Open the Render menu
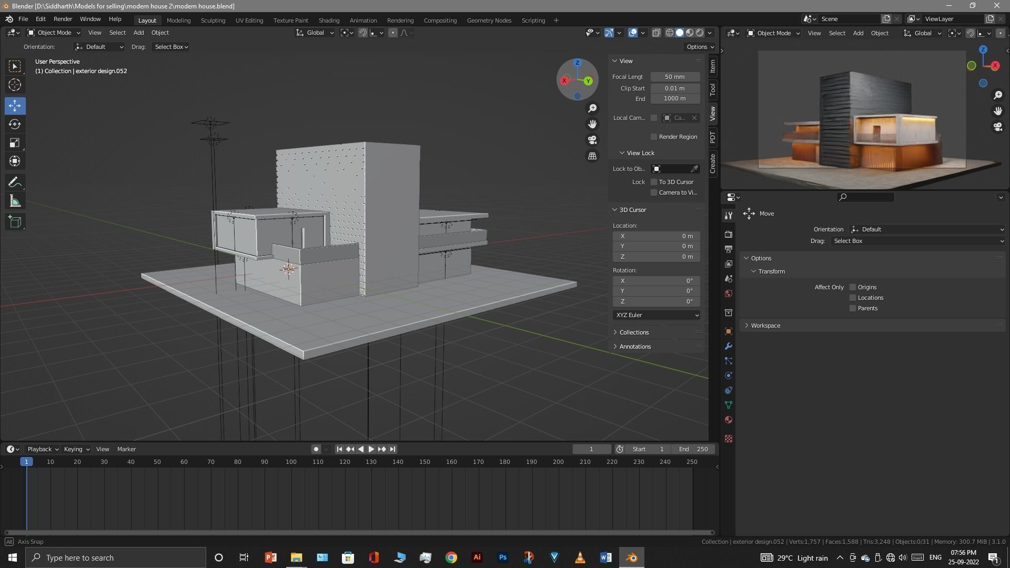 pos(63,19)
